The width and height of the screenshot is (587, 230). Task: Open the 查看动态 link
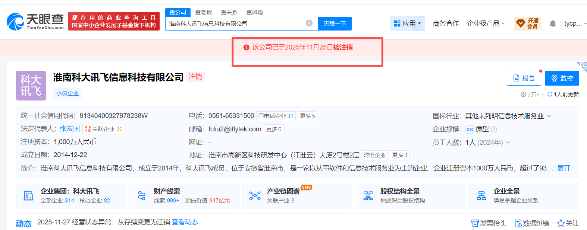[x=185, y=222]
